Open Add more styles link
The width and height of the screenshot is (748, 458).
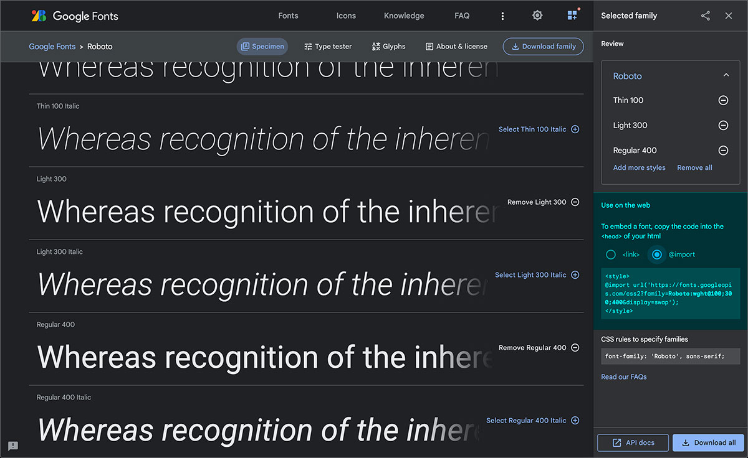(x=639, y=167)
